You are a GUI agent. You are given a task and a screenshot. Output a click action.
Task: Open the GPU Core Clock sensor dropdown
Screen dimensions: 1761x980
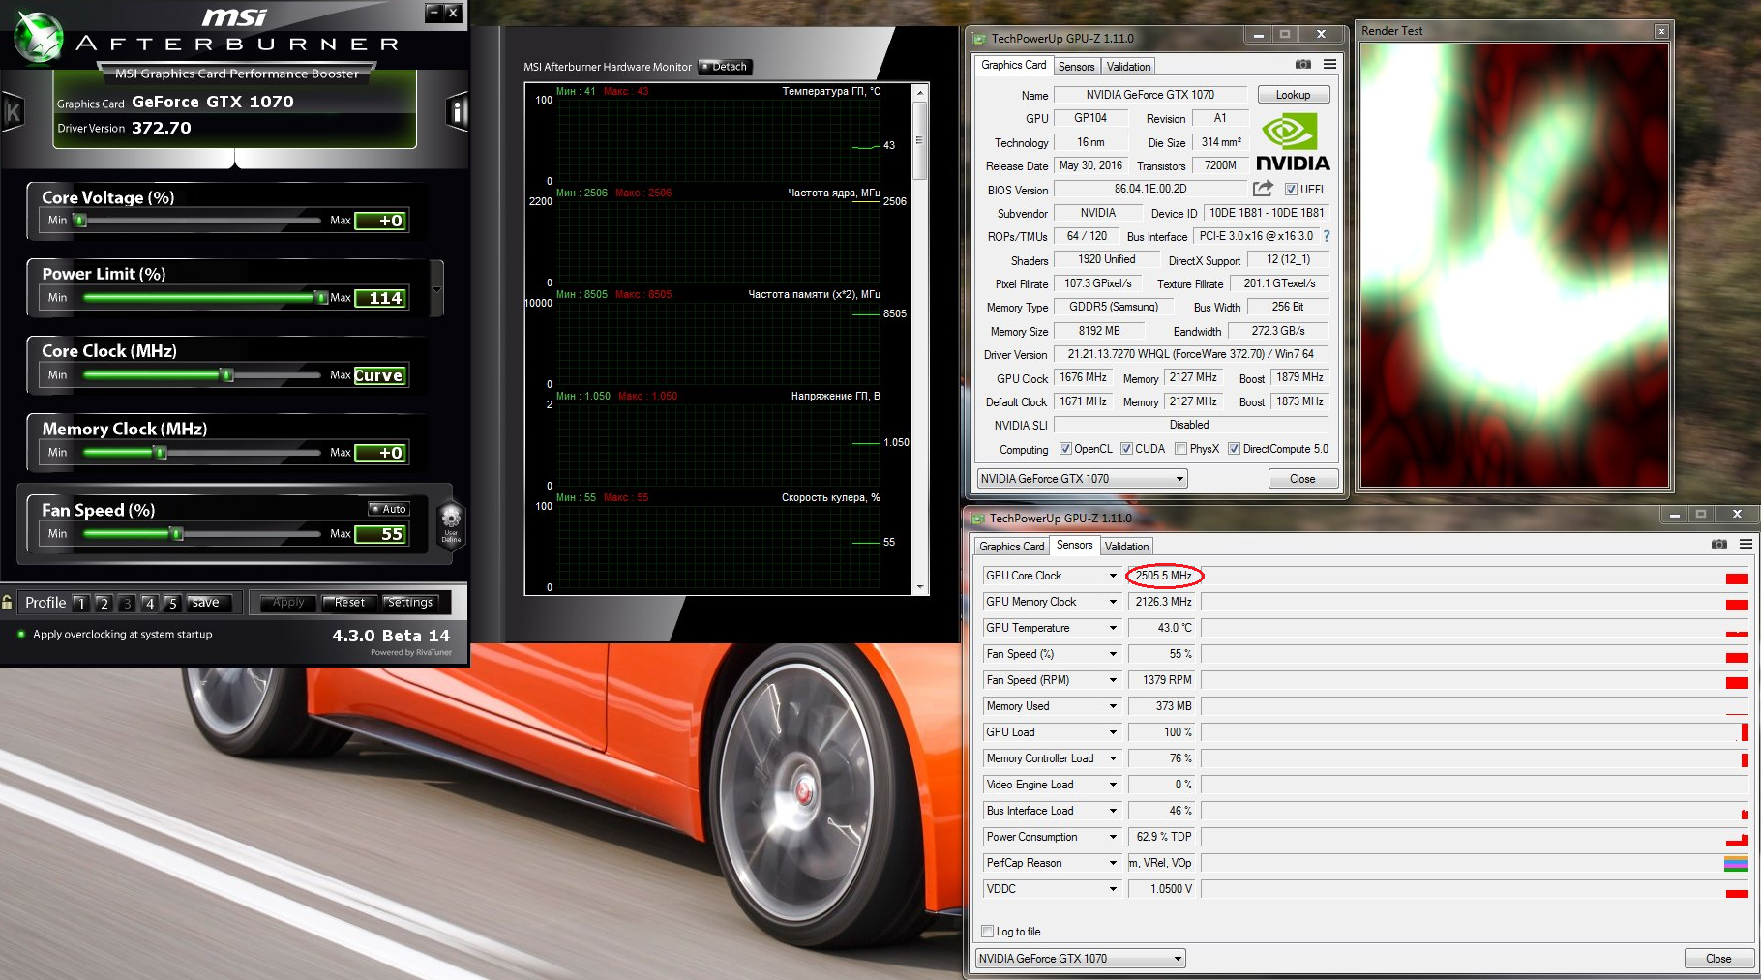(x=1113, y=576)
